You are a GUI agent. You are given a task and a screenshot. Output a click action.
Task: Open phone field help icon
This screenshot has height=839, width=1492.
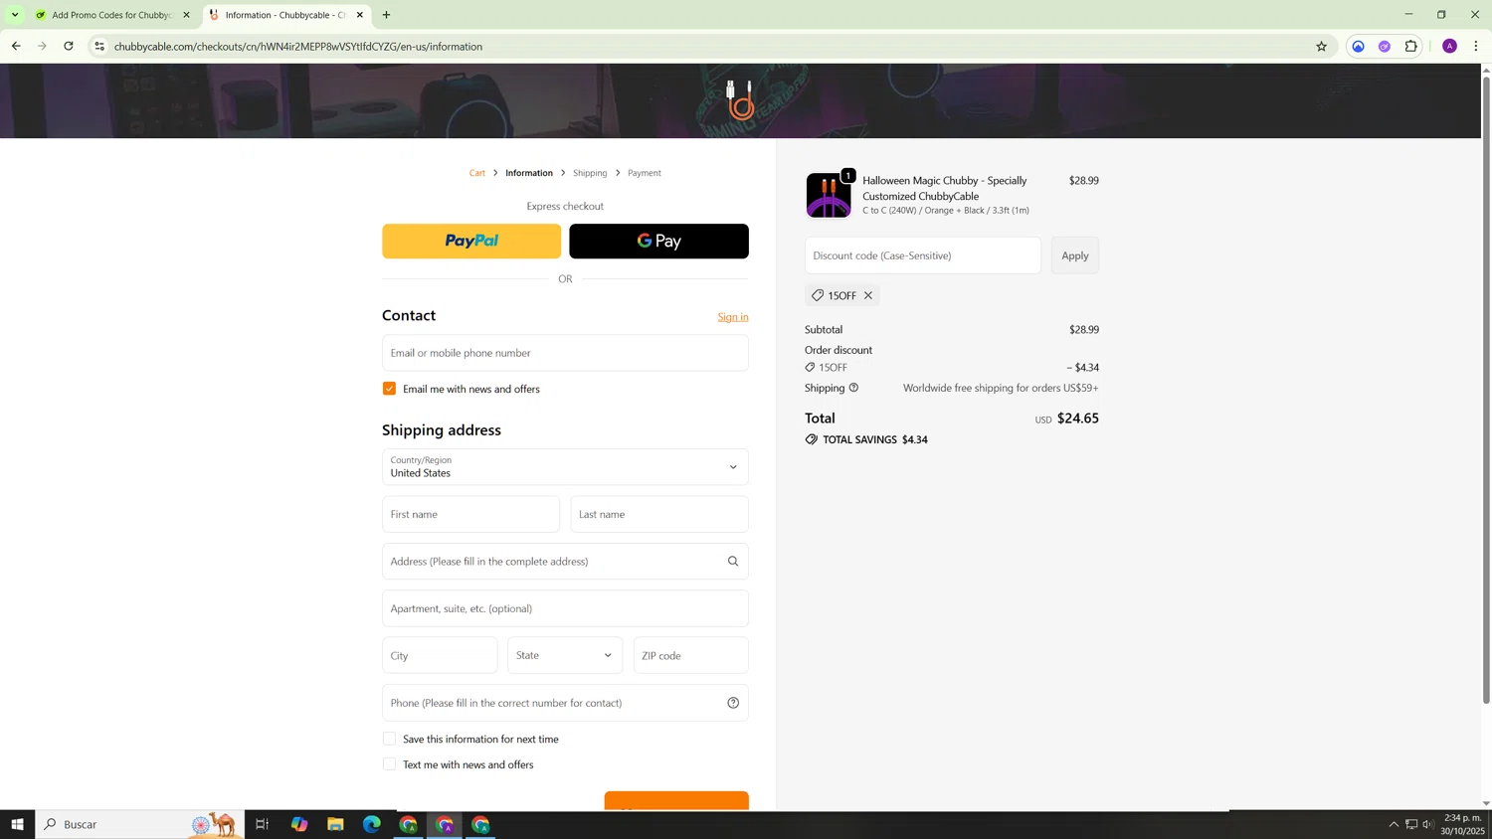click(x=733, y=703)
